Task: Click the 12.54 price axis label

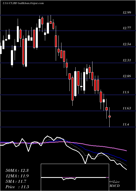Action: (x=127, y=44)
